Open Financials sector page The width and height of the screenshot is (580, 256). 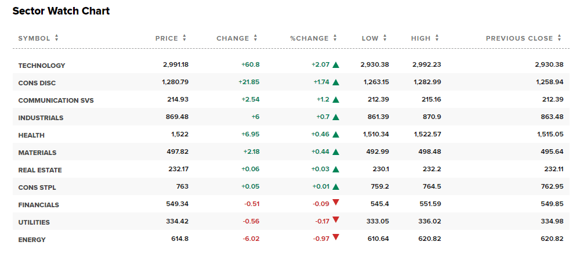[x=38, y=205]
